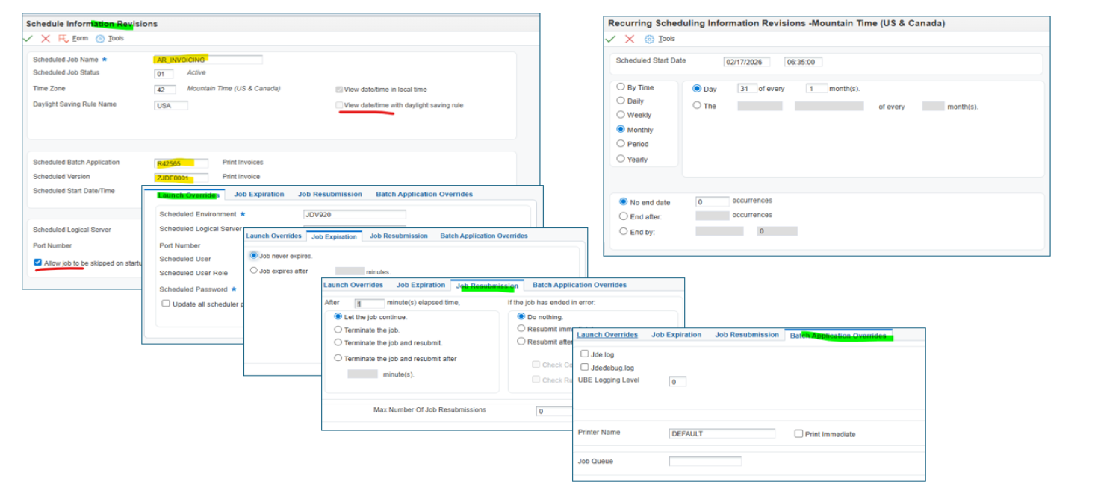The width and height of the screenshot is (1095, 496).
Task: Click the Form exit icon in the toolbar
Action: (63, 39)
